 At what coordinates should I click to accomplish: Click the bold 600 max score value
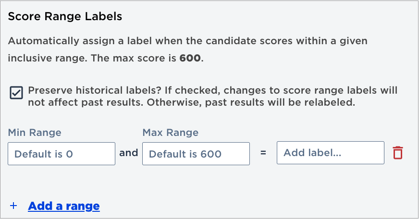(x=190, y=58)
